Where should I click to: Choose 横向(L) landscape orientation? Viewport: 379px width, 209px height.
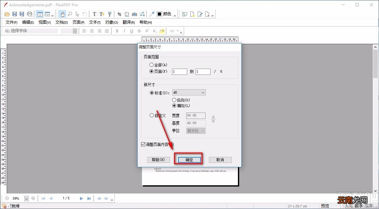(174, 106)
